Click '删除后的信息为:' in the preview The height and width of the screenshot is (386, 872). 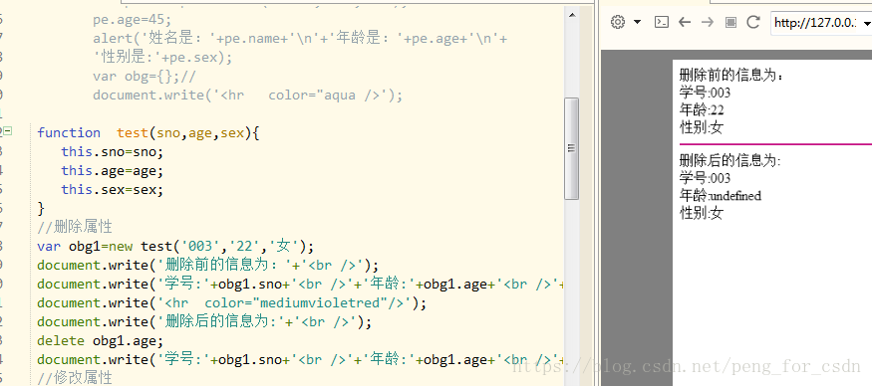click(x=730, y=161)
